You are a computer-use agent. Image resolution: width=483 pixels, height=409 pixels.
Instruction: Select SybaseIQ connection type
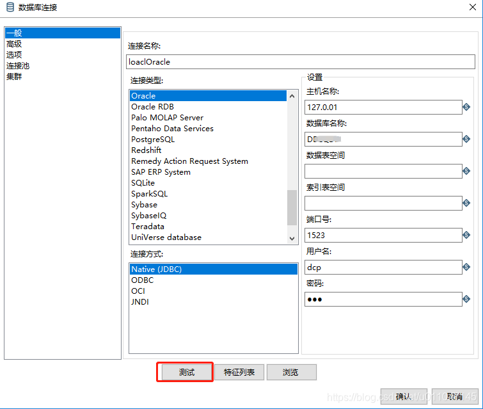click(208, 216)
